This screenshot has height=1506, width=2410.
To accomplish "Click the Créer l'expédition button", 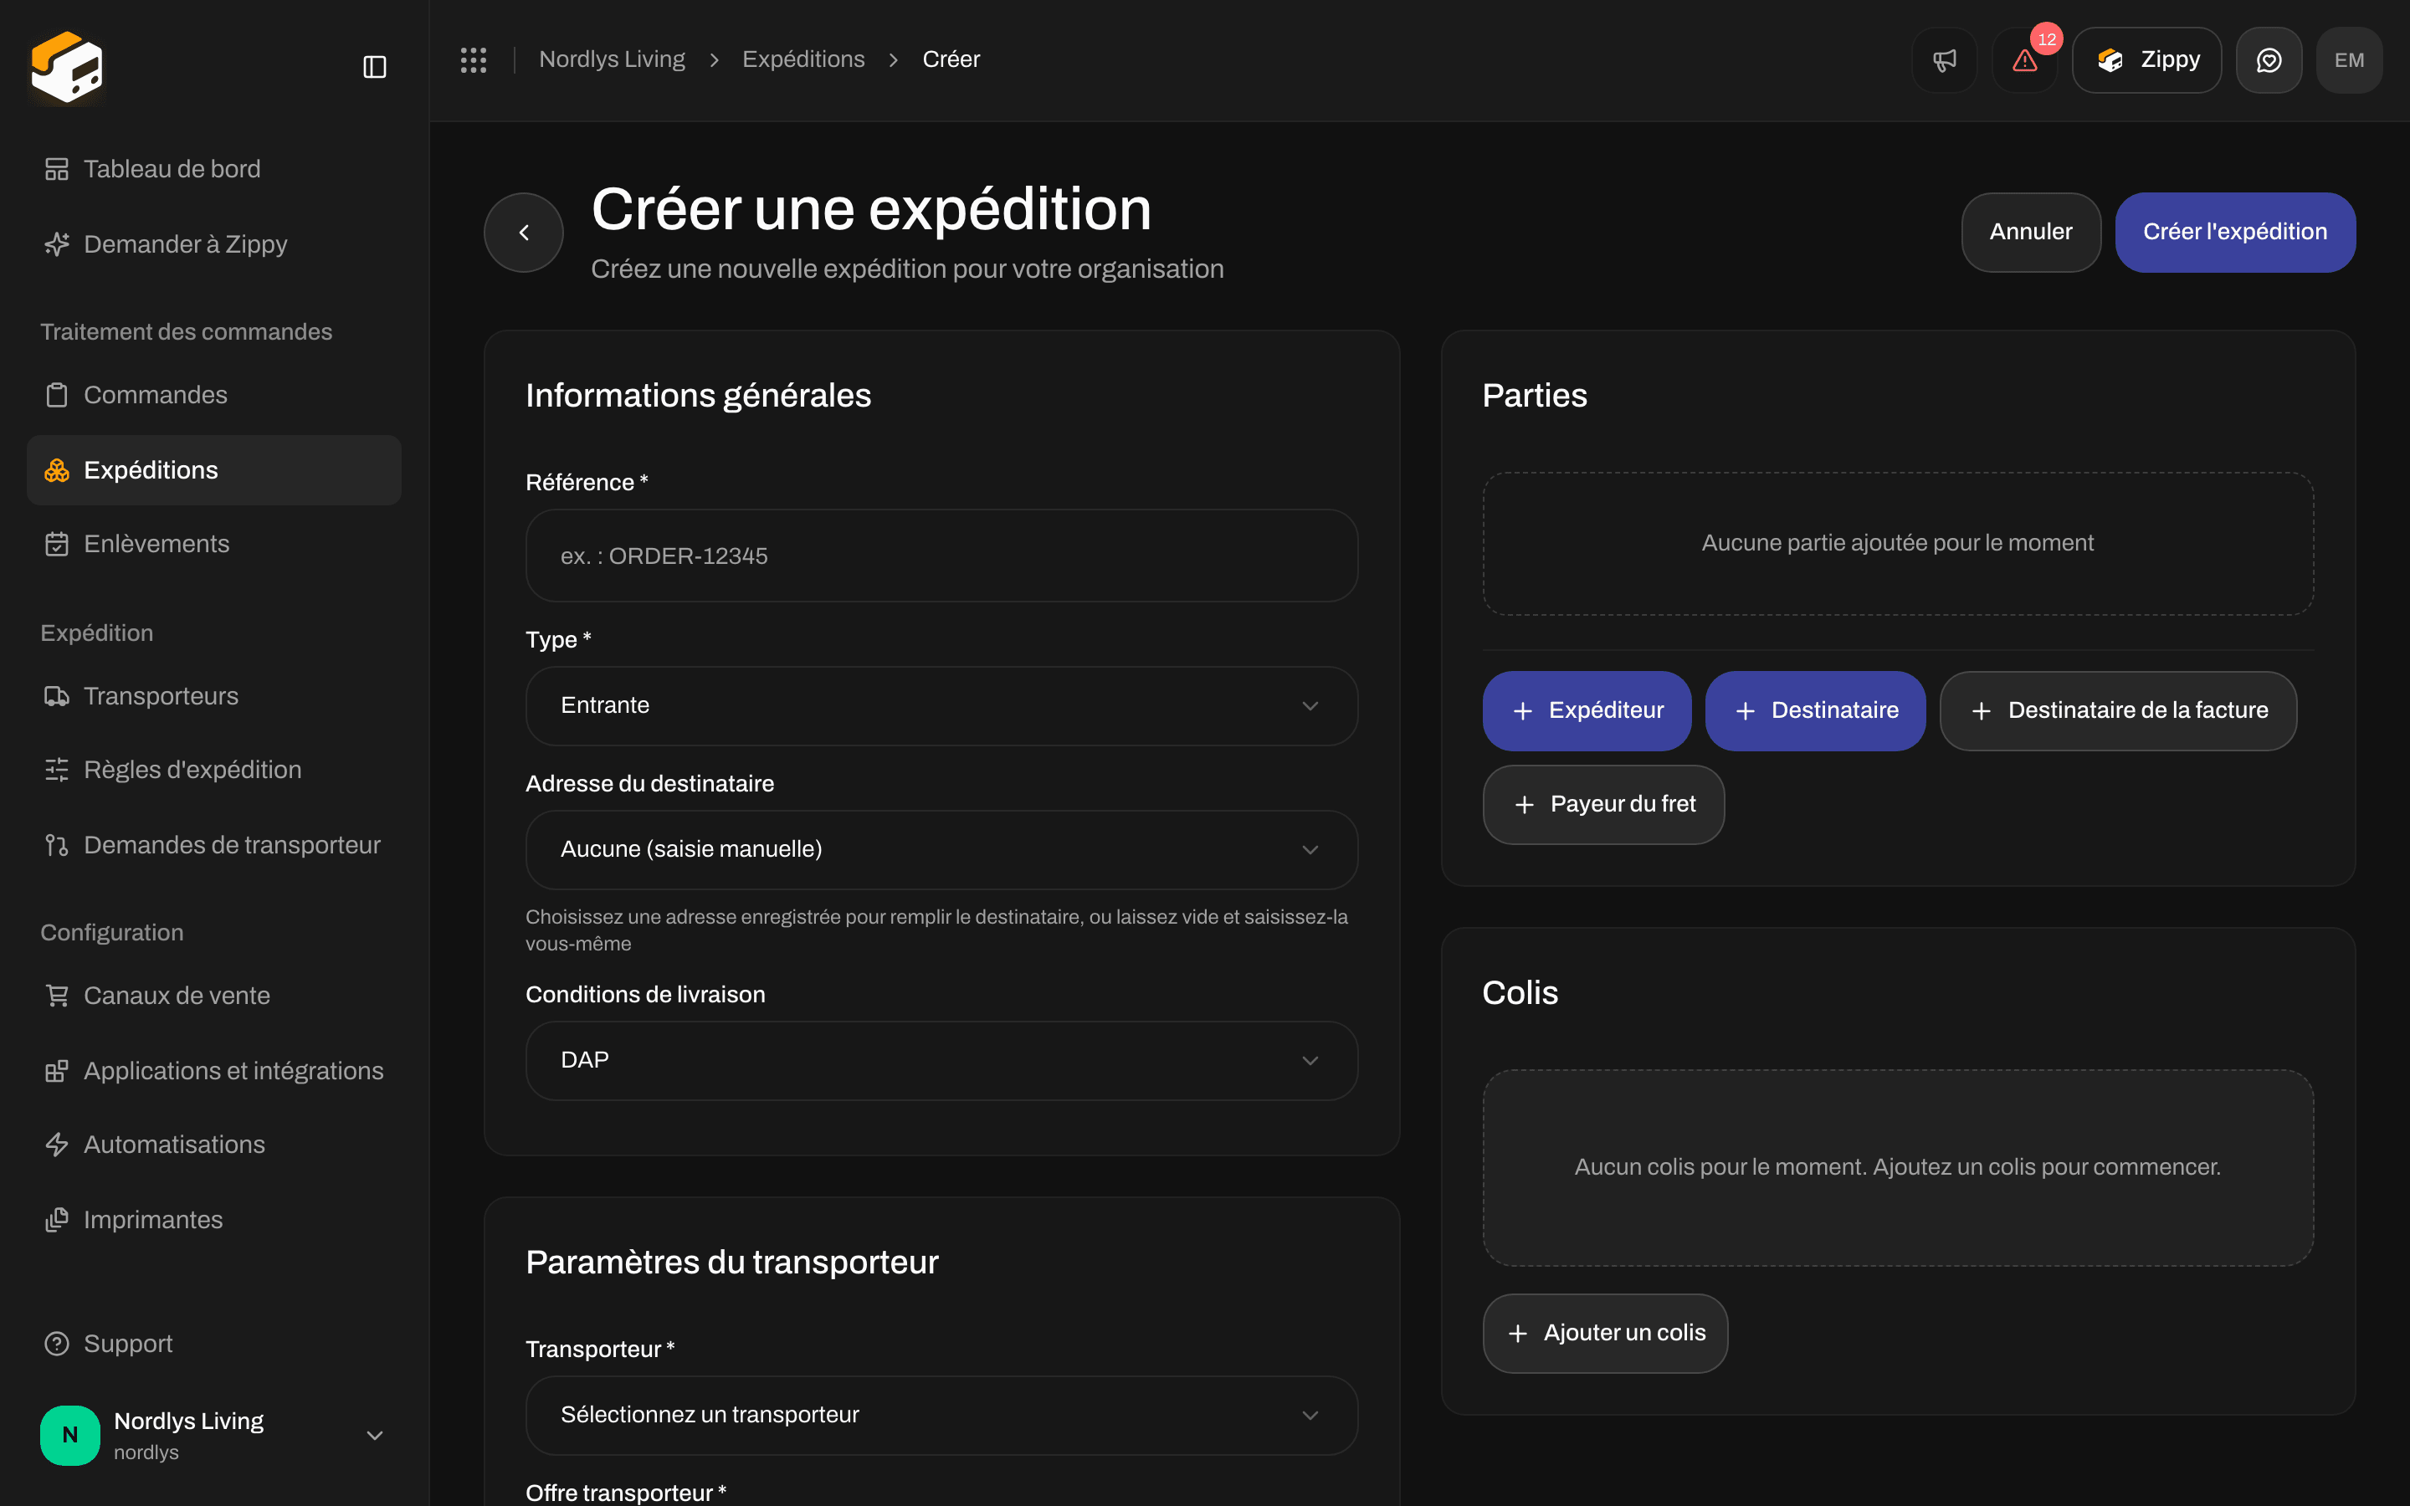I will point(2235,232).
